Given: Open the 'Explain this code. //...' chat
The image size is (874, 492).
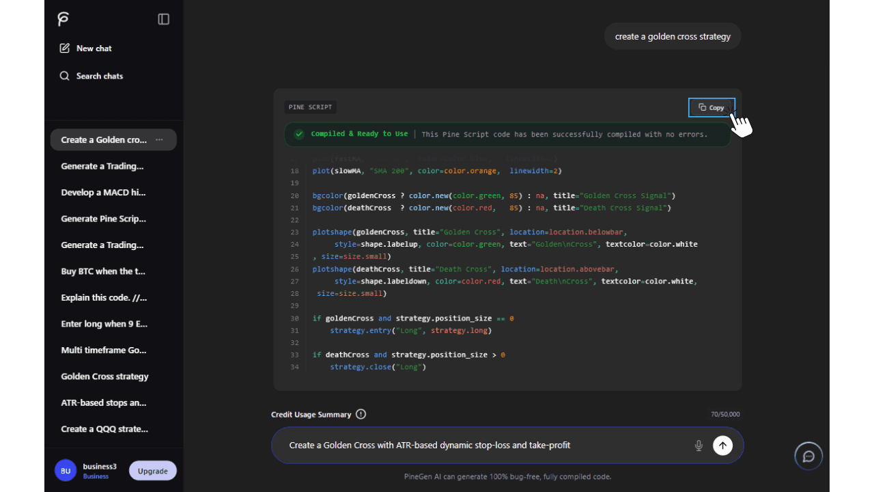Looking at the screenshot, I should (x=104, y=297).
